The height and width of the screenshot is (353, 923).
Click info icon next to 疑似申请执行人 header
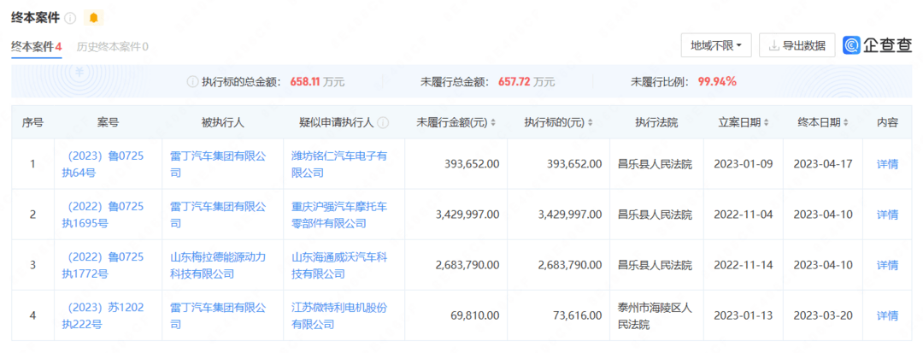383,122
